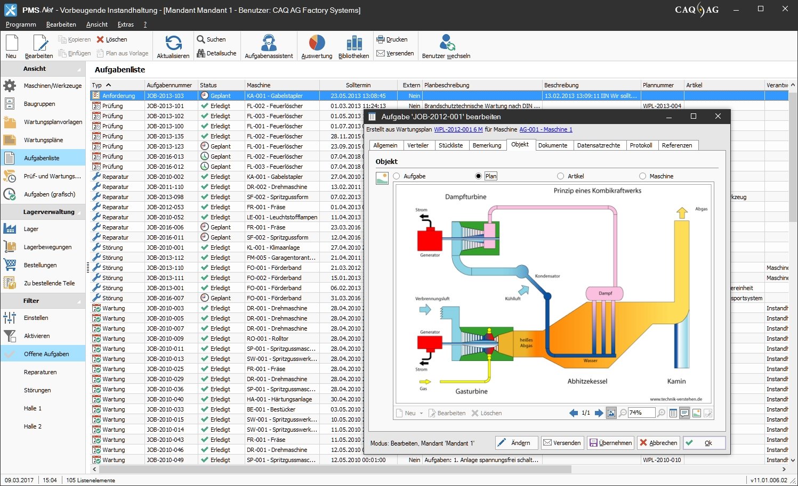Click the zoom-out magnifier beside 74%
Viewport: 798px width, 486px height.
[622, 413]
